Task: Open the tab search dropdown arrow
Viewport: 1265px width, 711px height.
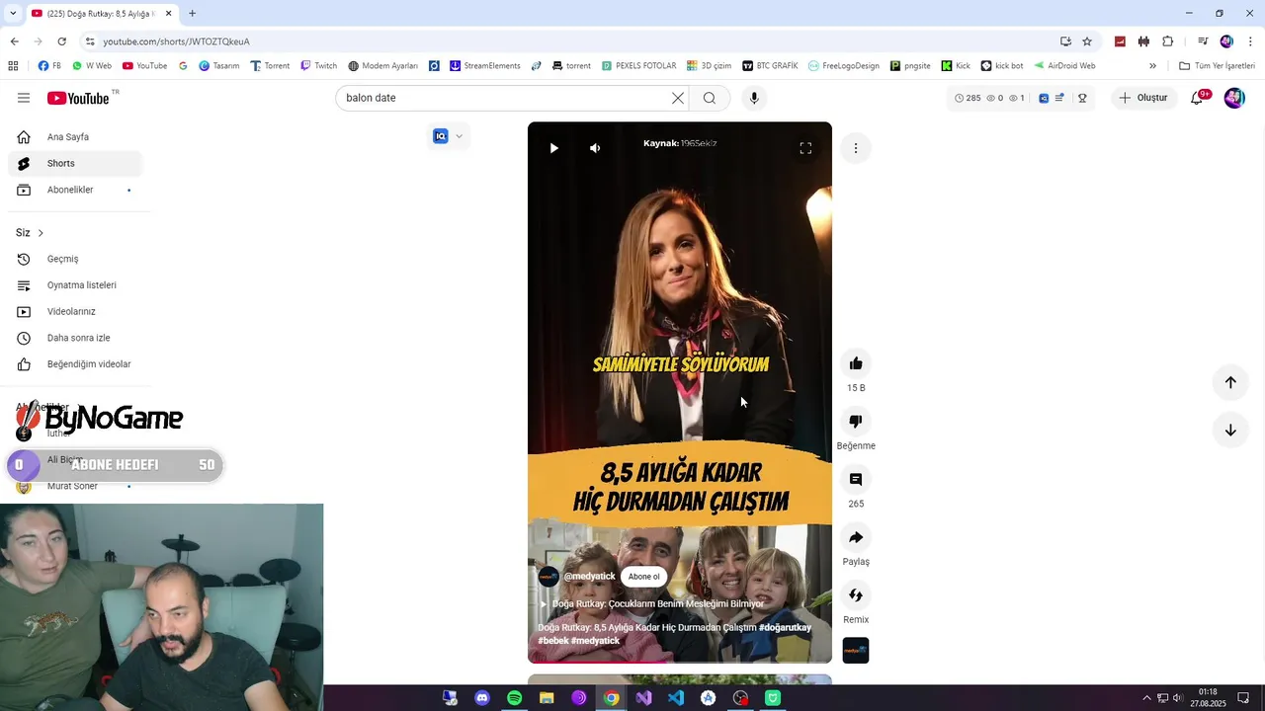Action: (x=12, y=13)
